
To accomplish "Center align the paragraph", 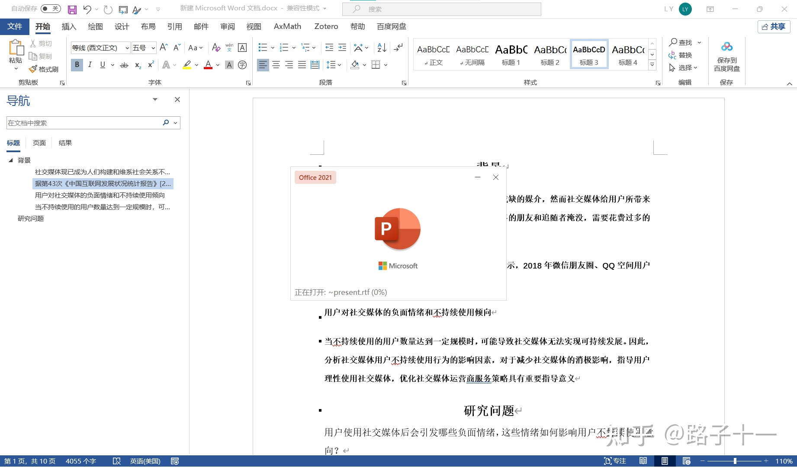I will [276, 65].
